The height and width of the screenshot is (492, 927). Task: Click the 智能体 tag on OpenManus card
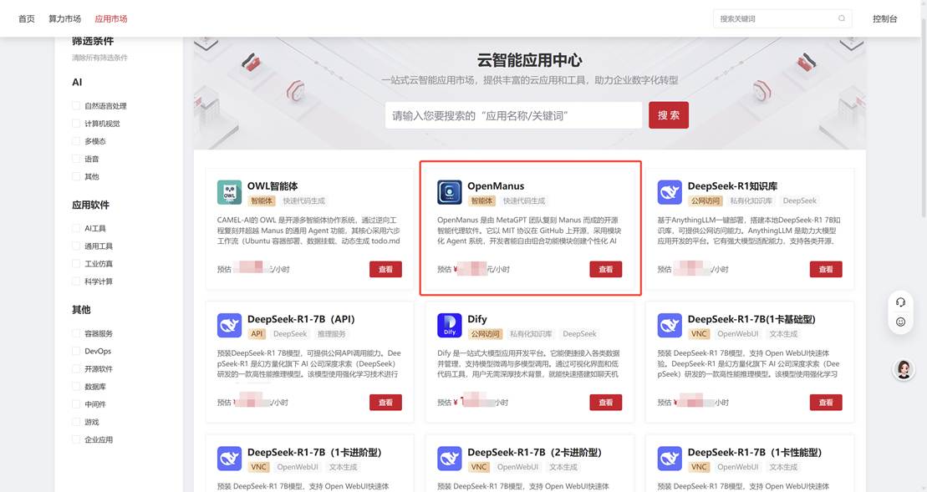481,200
